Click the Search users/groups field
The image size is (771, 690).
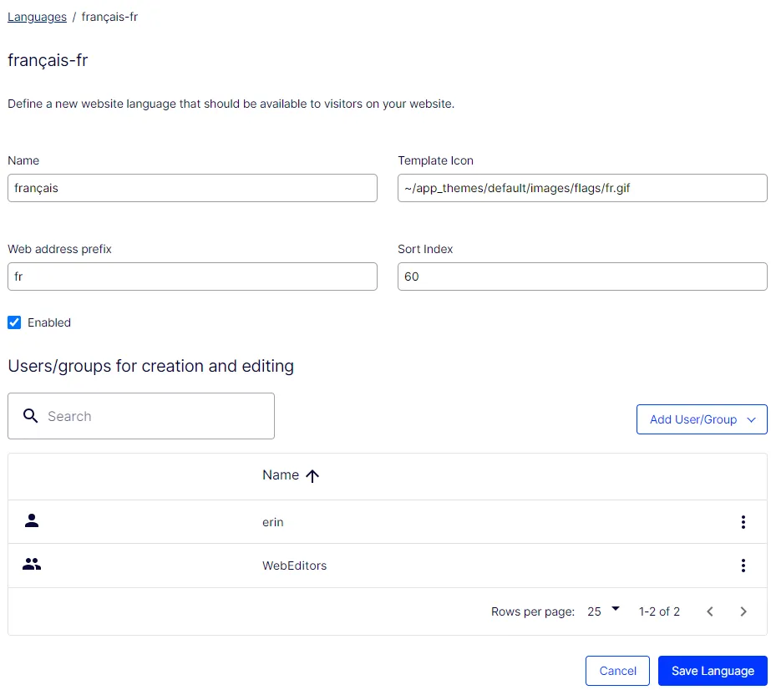141,416
